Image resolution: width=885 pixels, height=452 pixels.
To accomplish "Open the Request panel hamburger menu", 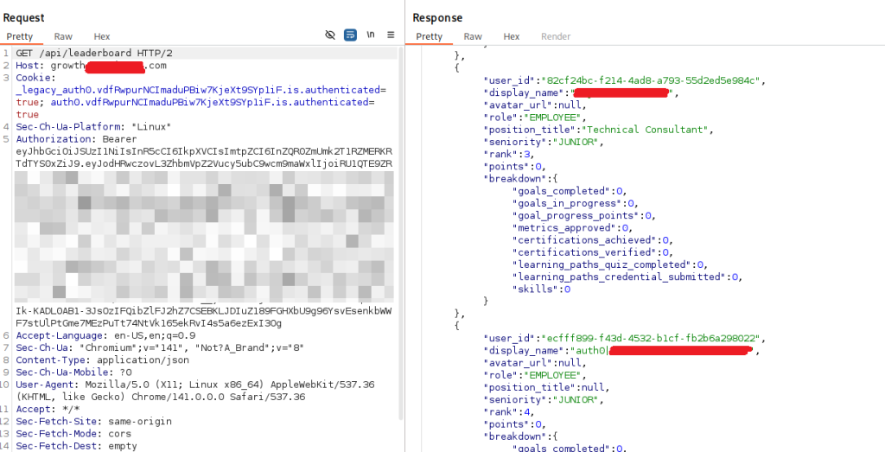I will (391, 35).
